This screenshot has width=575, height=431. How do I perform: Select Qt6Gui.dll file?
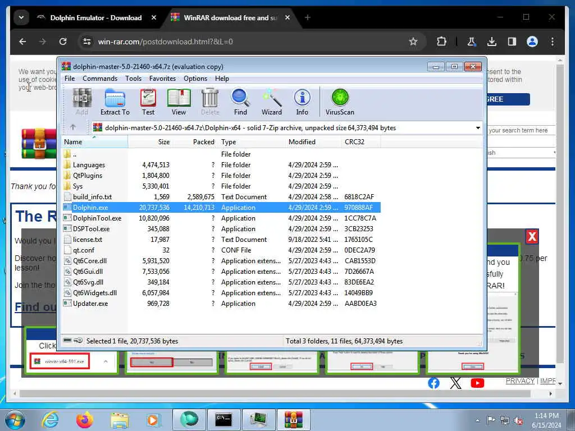pos(221,271)
